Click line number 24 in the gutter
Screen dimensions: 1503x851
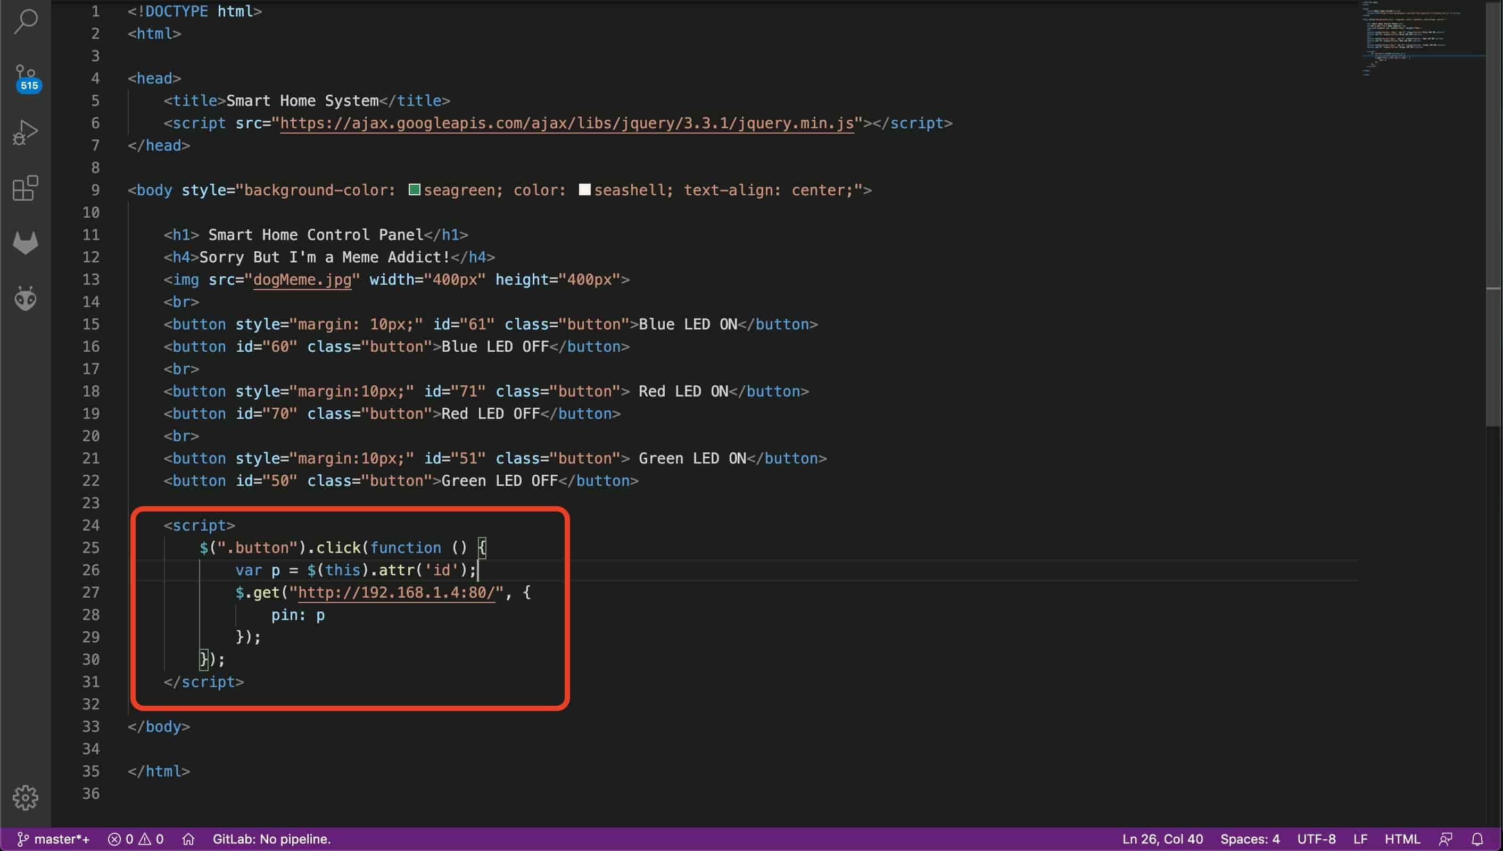pyautogui.click(x=90, y=525)
